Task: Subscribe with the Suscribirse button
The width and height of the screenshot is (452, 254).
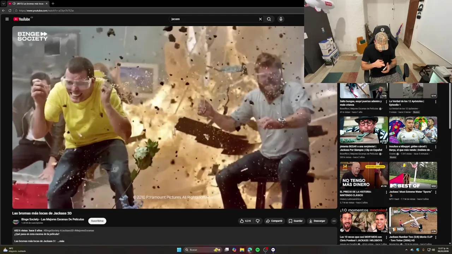Action: pyautogui.click(x=97, y=221)
